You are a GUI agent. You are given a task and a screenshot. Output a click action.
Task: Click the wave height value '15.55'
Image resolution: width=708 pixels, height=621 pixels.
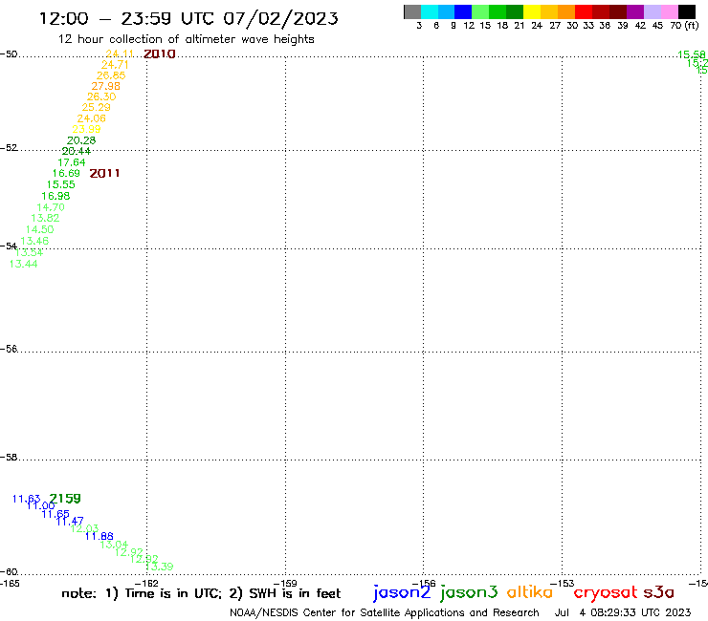(x=61, y=185)
